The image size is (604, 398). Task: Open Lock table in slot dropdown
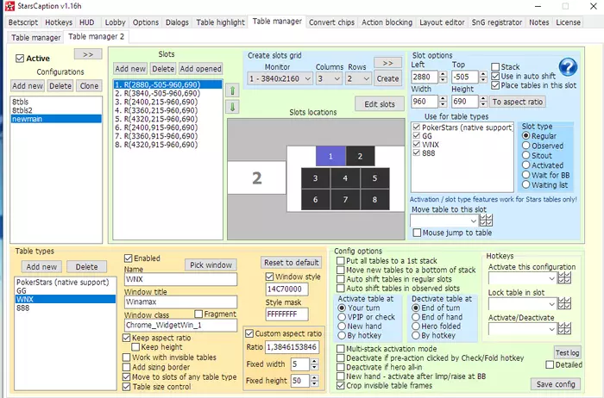(x=522, y=304)
